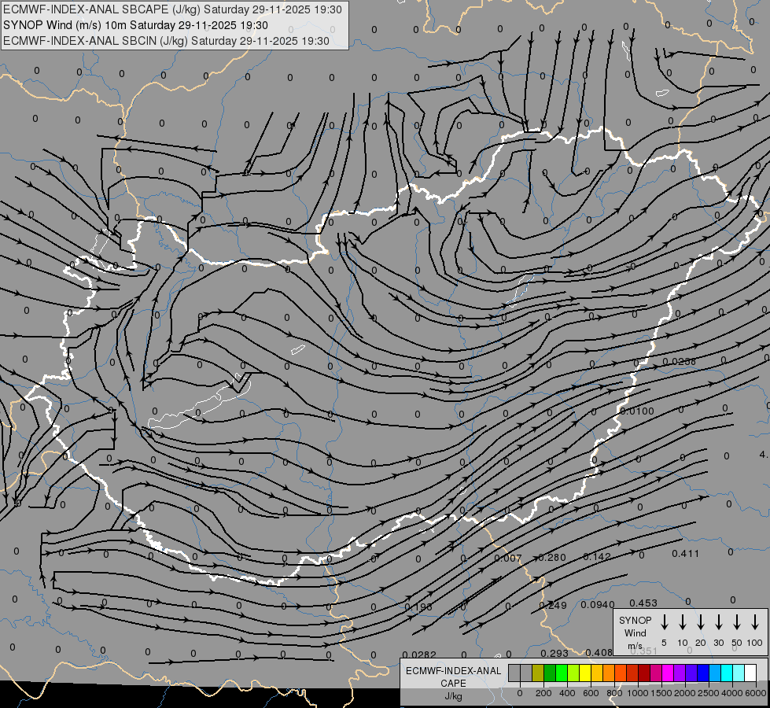
Task: Click the 0.0940 value on the map
Action: (598, 604)
